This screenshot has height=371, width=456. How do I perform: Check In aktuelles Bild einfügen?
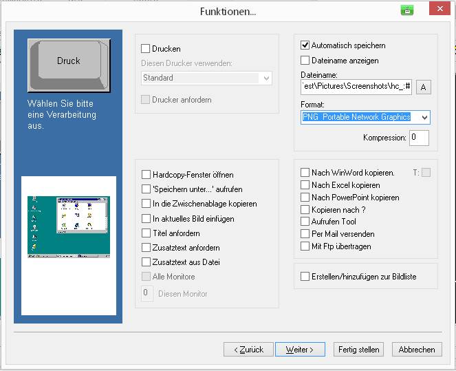tap(146, 218)
